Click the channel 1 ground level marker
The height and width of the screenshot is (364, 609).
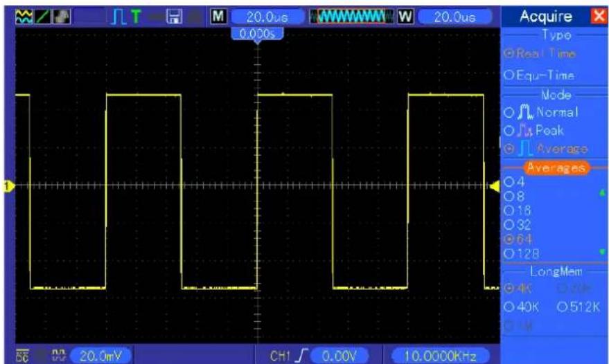tap(8, 186)
